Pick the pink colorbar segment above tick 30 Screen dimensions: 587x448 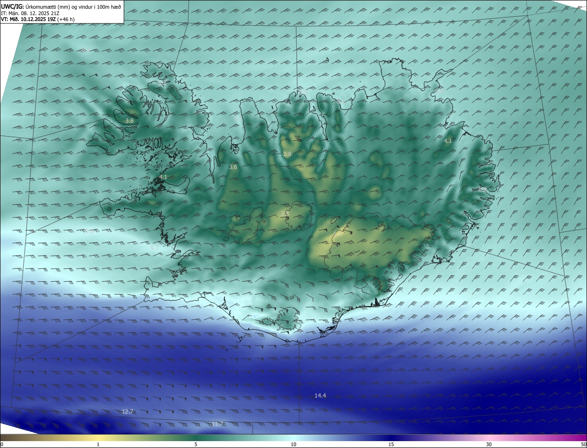[489, 438]
